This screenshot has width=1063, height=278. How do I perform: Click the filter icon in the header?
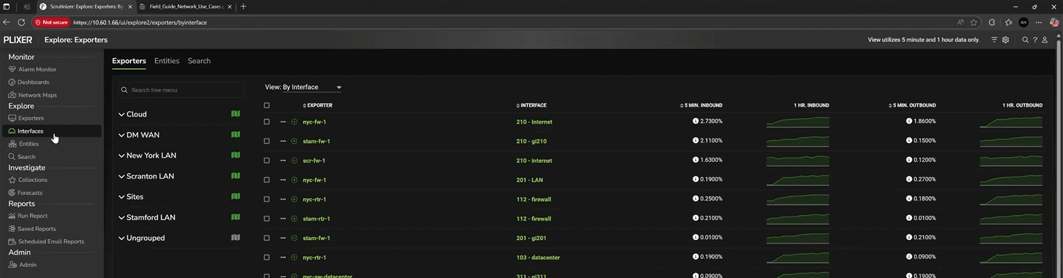point(994,40)
